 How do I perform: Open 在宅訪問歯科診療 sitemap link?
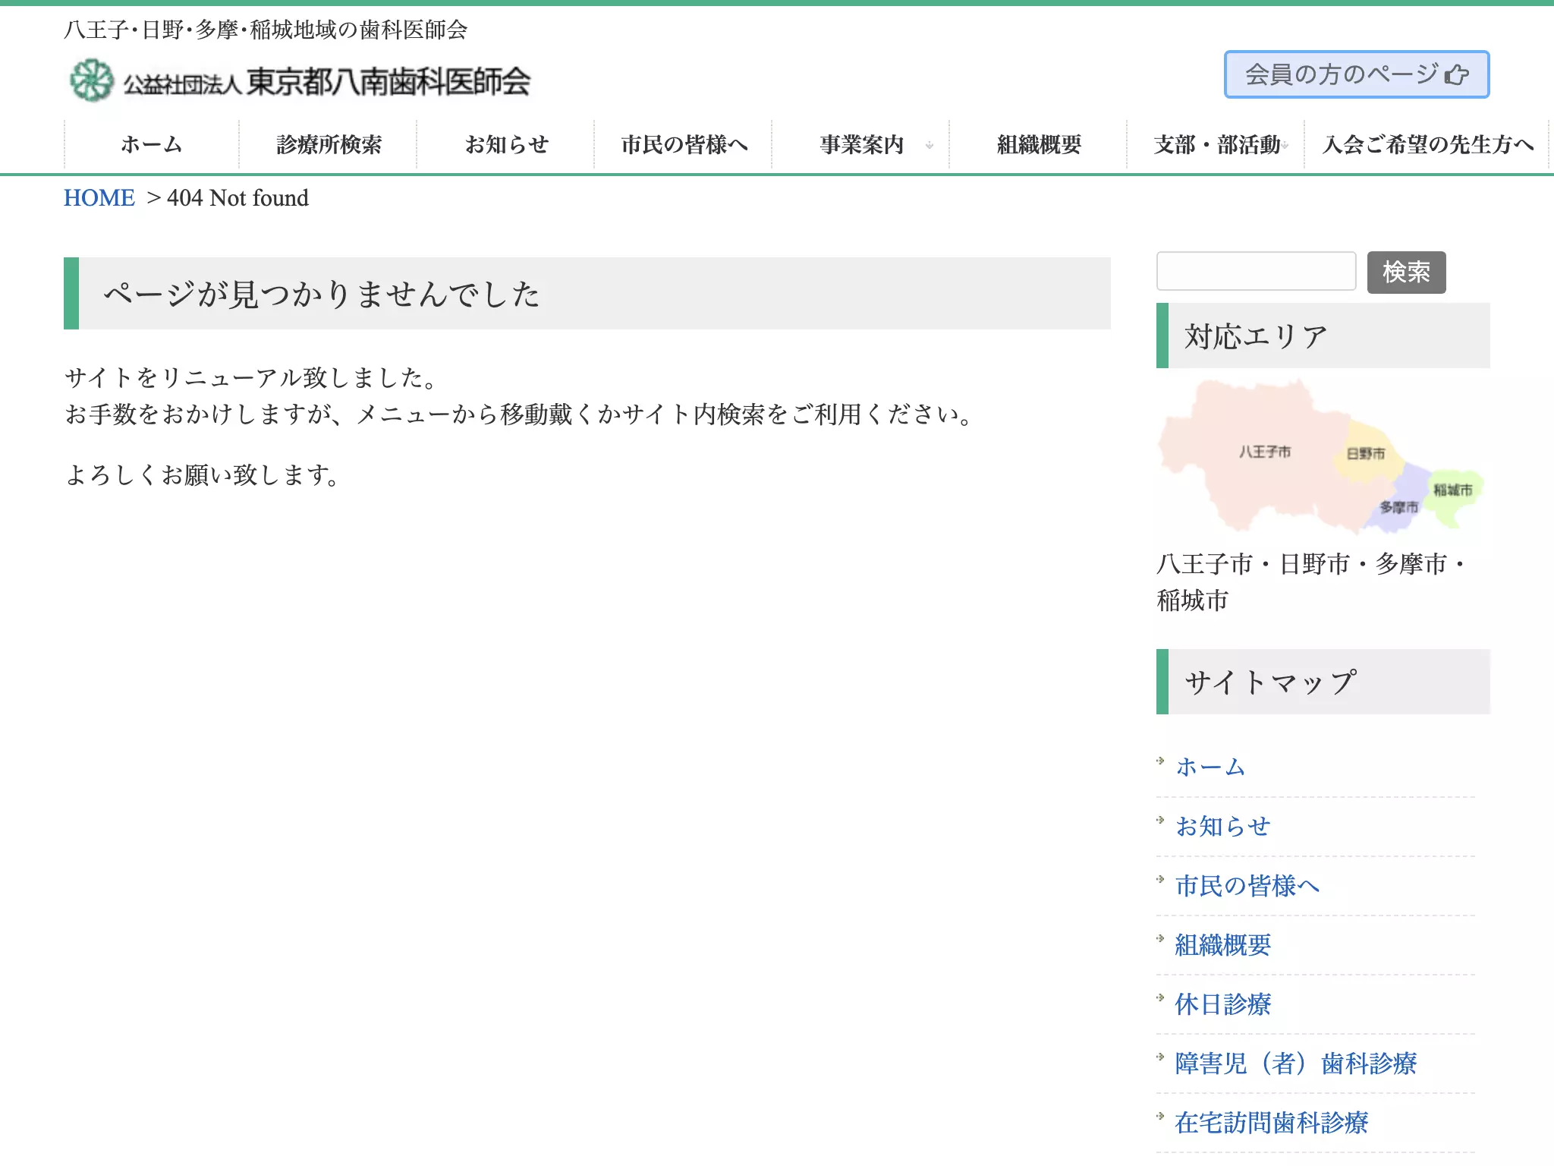click(x=1271, y=1122)
